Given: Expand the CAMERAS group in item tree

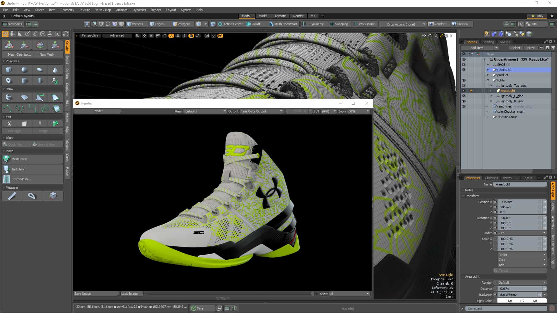Looking at the screenshot, I should pos(488,70).
